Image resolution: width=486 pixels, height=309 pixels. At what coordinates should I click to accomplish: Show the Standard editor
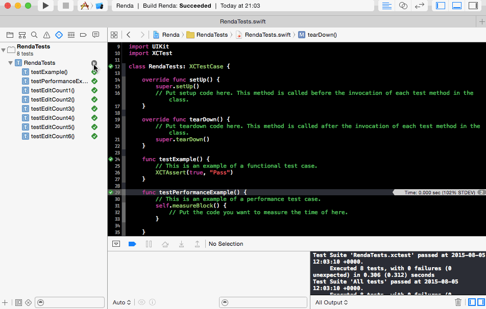tap(387, 6)
